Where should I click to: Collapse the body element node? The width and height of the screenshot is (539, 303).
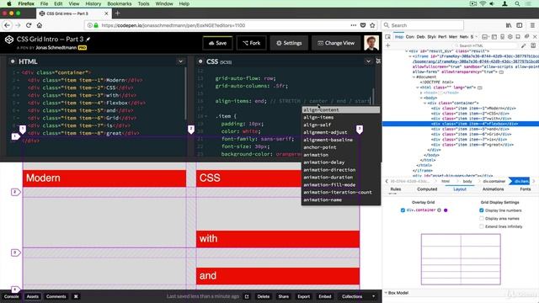pos(421,98)
